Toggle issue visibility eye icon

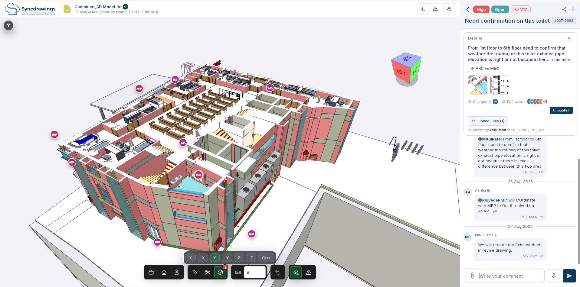coord(296,272)
